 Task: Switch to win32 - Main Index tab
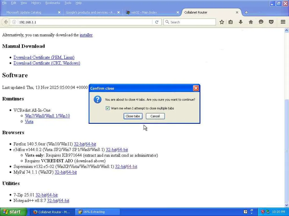[x=151, y=12]
